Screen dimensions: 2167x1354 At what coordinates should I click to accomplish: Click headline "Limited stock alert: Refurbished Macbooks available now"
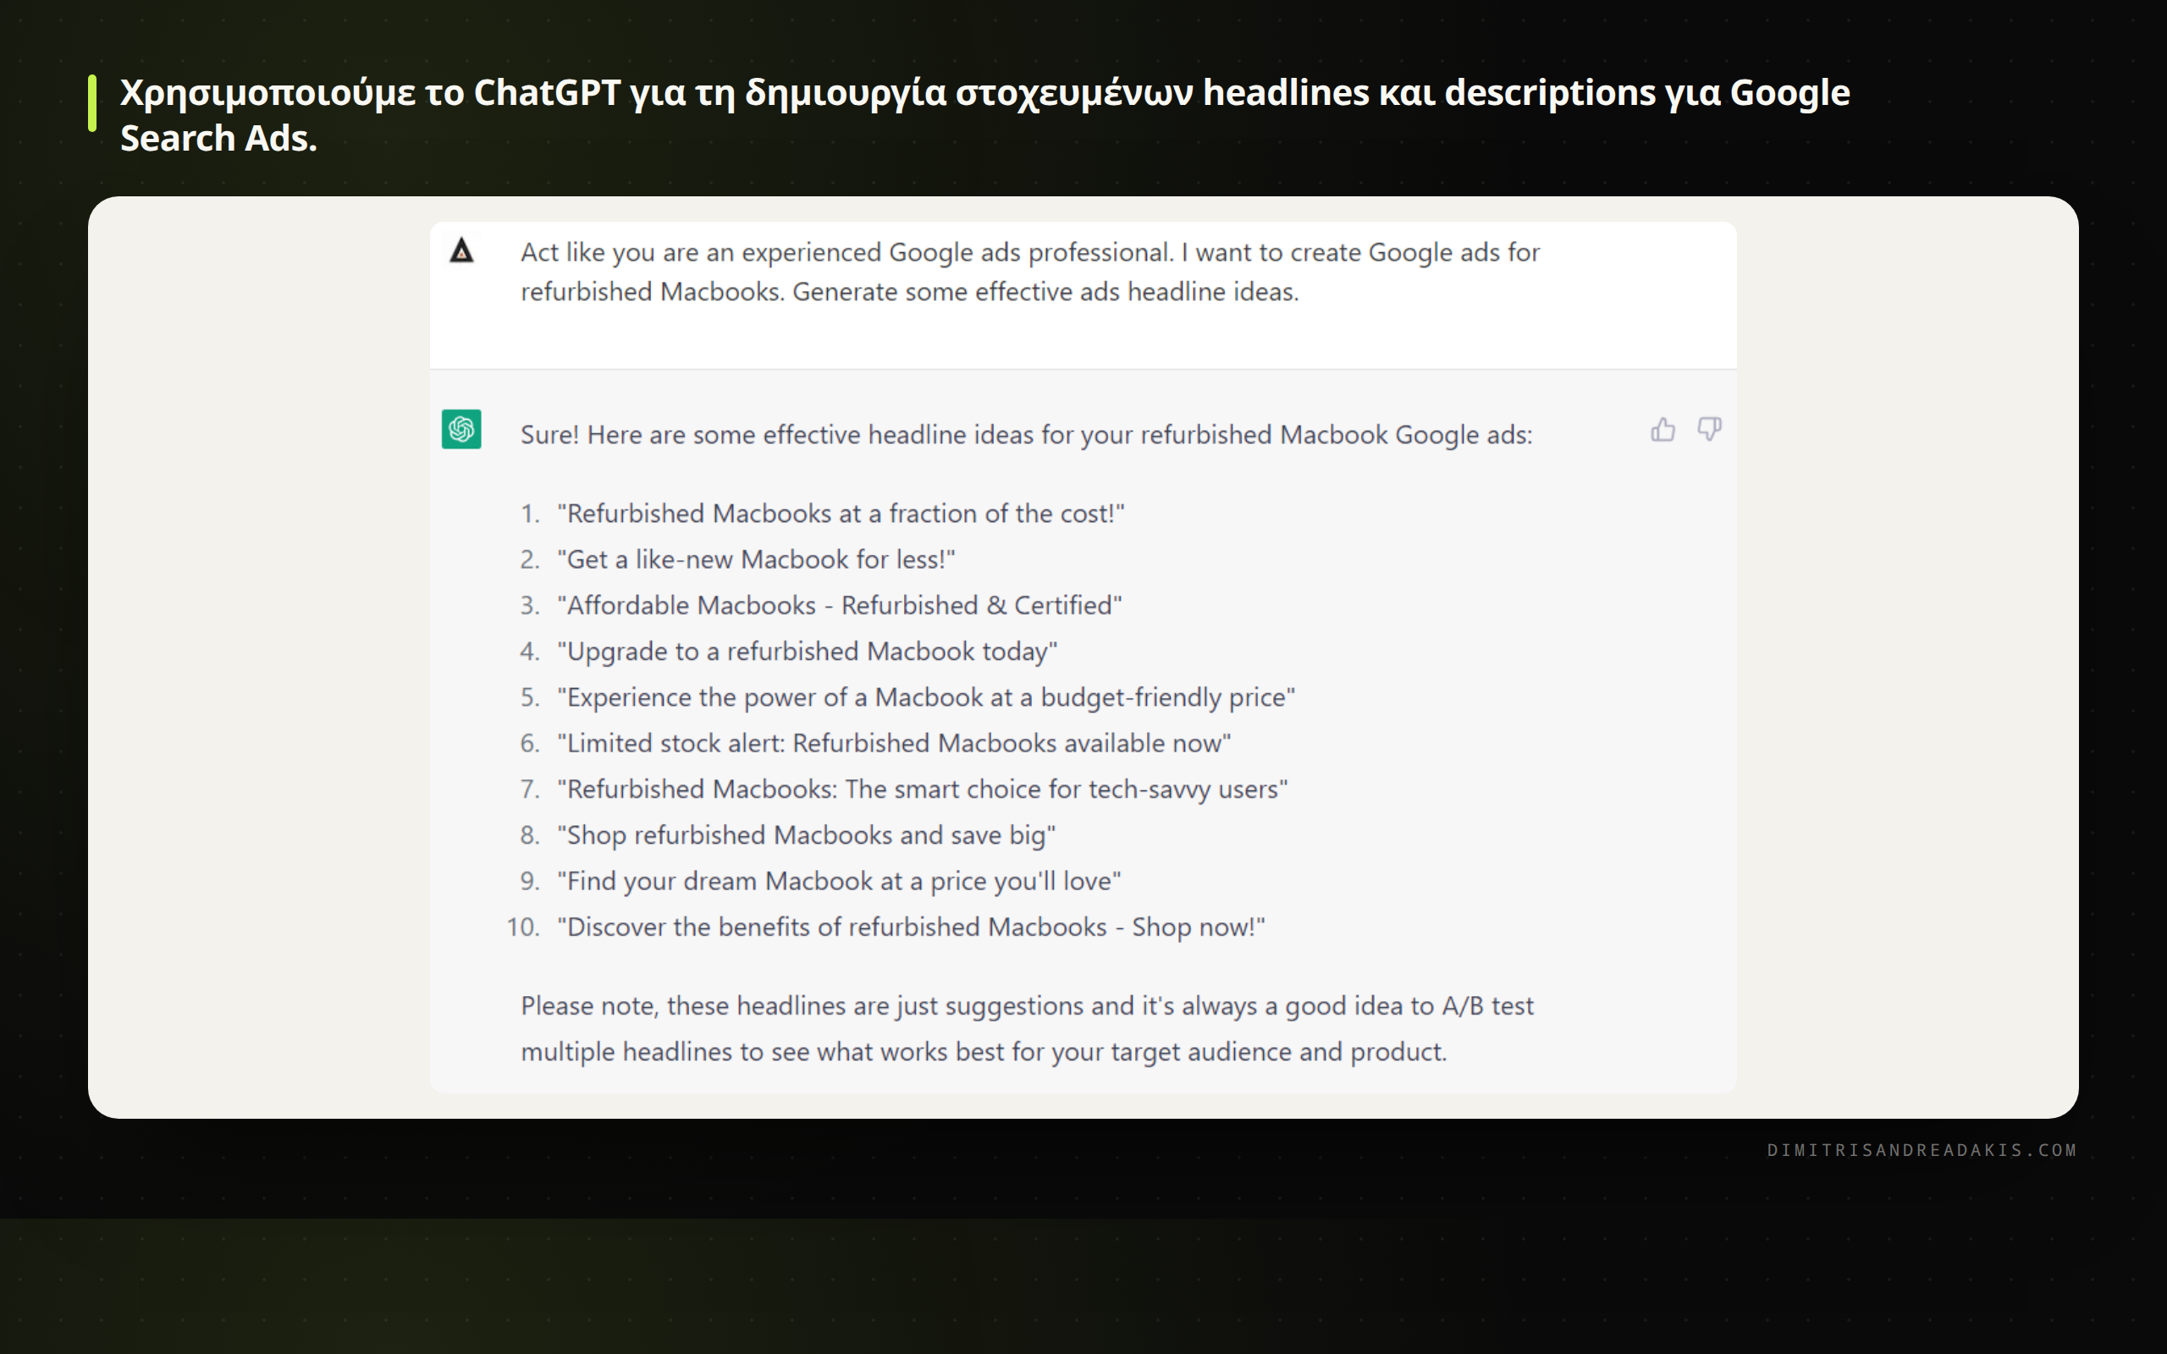(x=895, y=743)
